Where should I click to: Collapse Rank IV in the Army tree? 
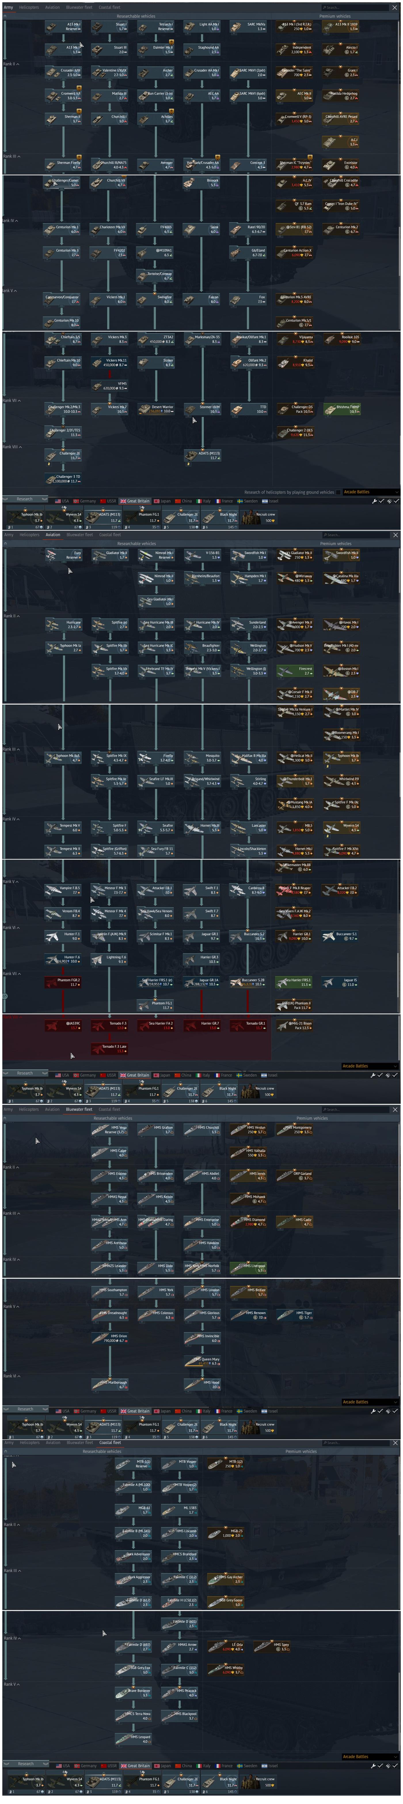coord(10,221)
